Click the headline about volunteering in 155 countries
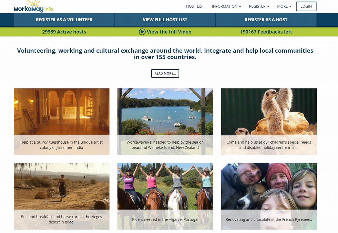 pos(165,54)
